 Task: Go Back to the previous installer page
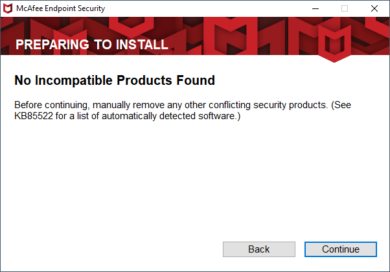(259, 249)
